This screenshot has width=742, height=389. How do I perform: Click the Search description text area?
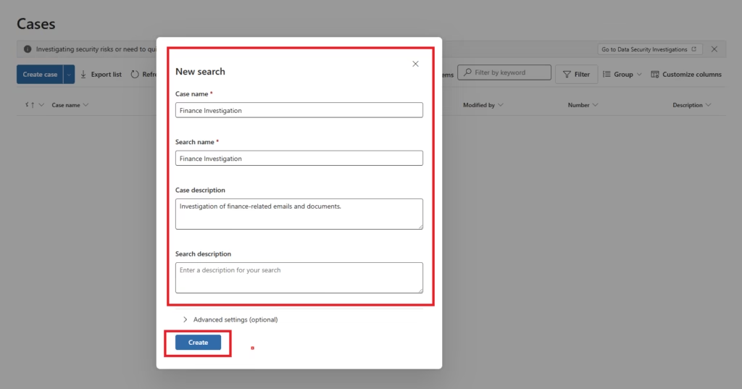click(299, 277)
